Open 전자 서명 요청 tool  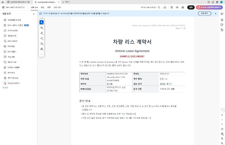[x=11, y=78]
